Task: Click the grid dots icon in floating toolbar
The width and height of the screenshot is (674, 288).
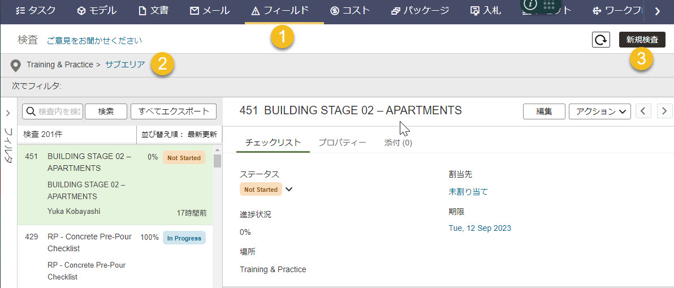Action: [x=549, y=5]
